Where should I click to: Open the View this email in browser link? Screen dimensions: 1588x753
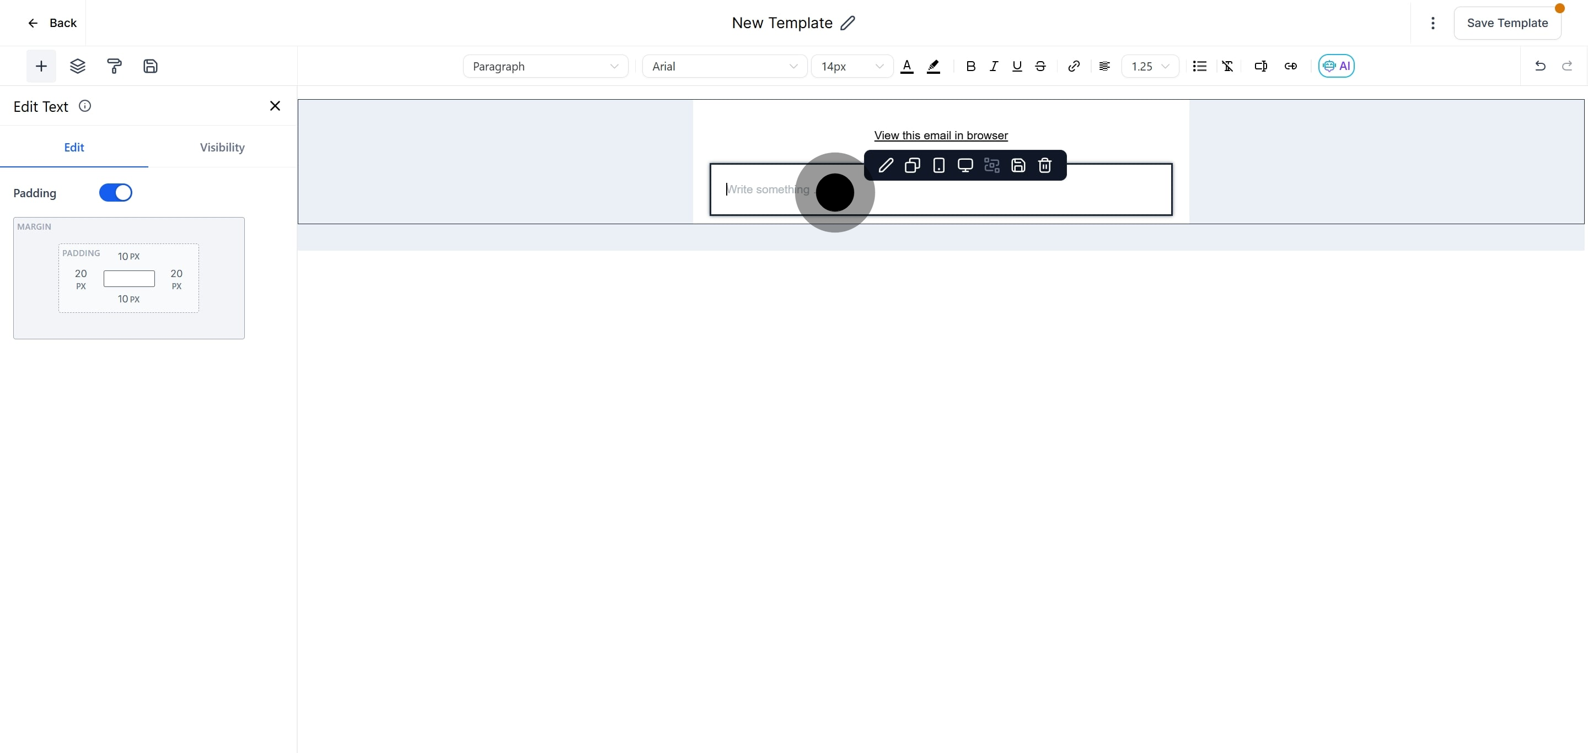coord(941,136)
